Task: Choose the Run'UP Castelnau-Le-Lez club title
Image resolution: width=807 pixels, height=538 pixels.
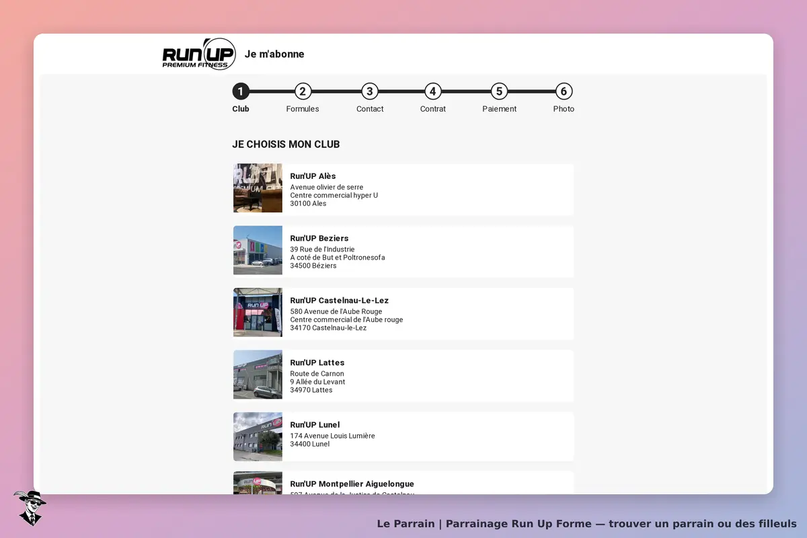Action: click(x=340, y=301)
